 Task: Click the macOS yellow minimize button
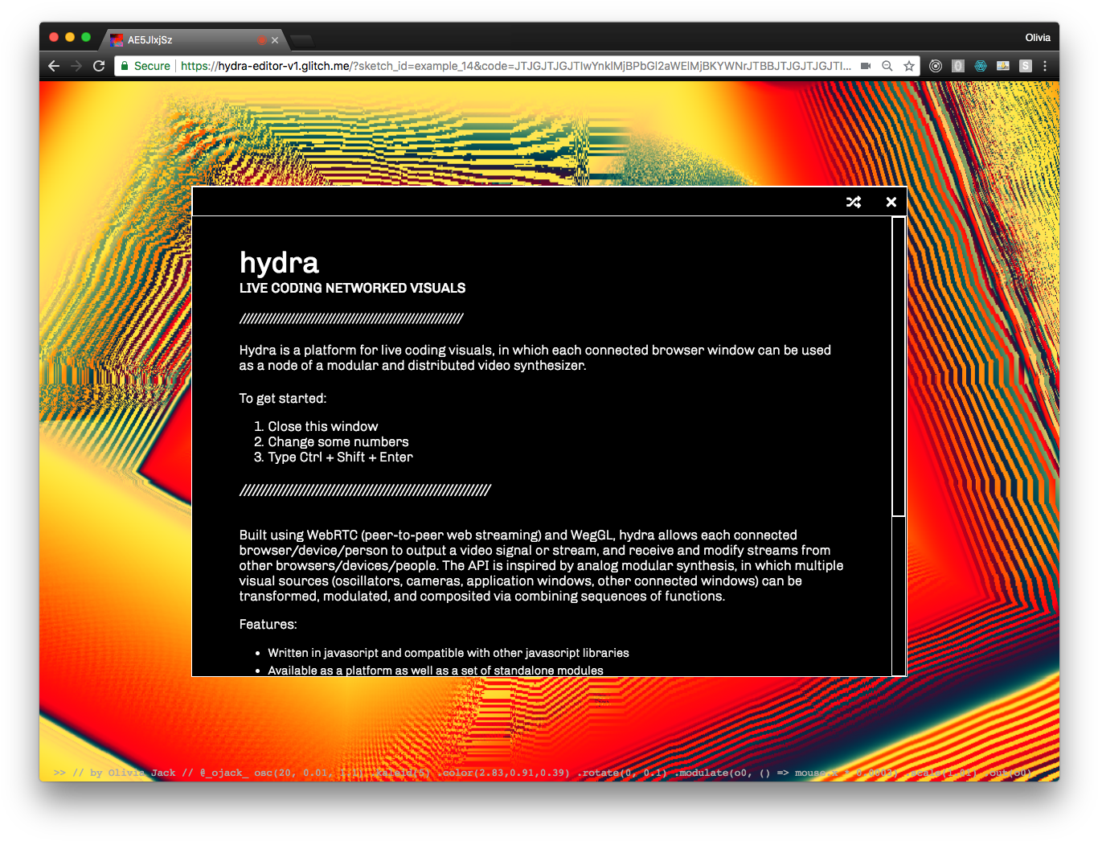tap(70, 37)
